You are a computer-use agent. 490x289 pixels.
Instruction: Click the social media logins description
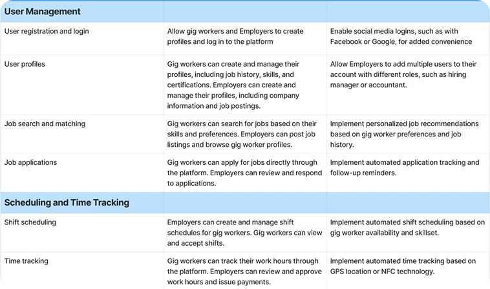click(401, 37)
